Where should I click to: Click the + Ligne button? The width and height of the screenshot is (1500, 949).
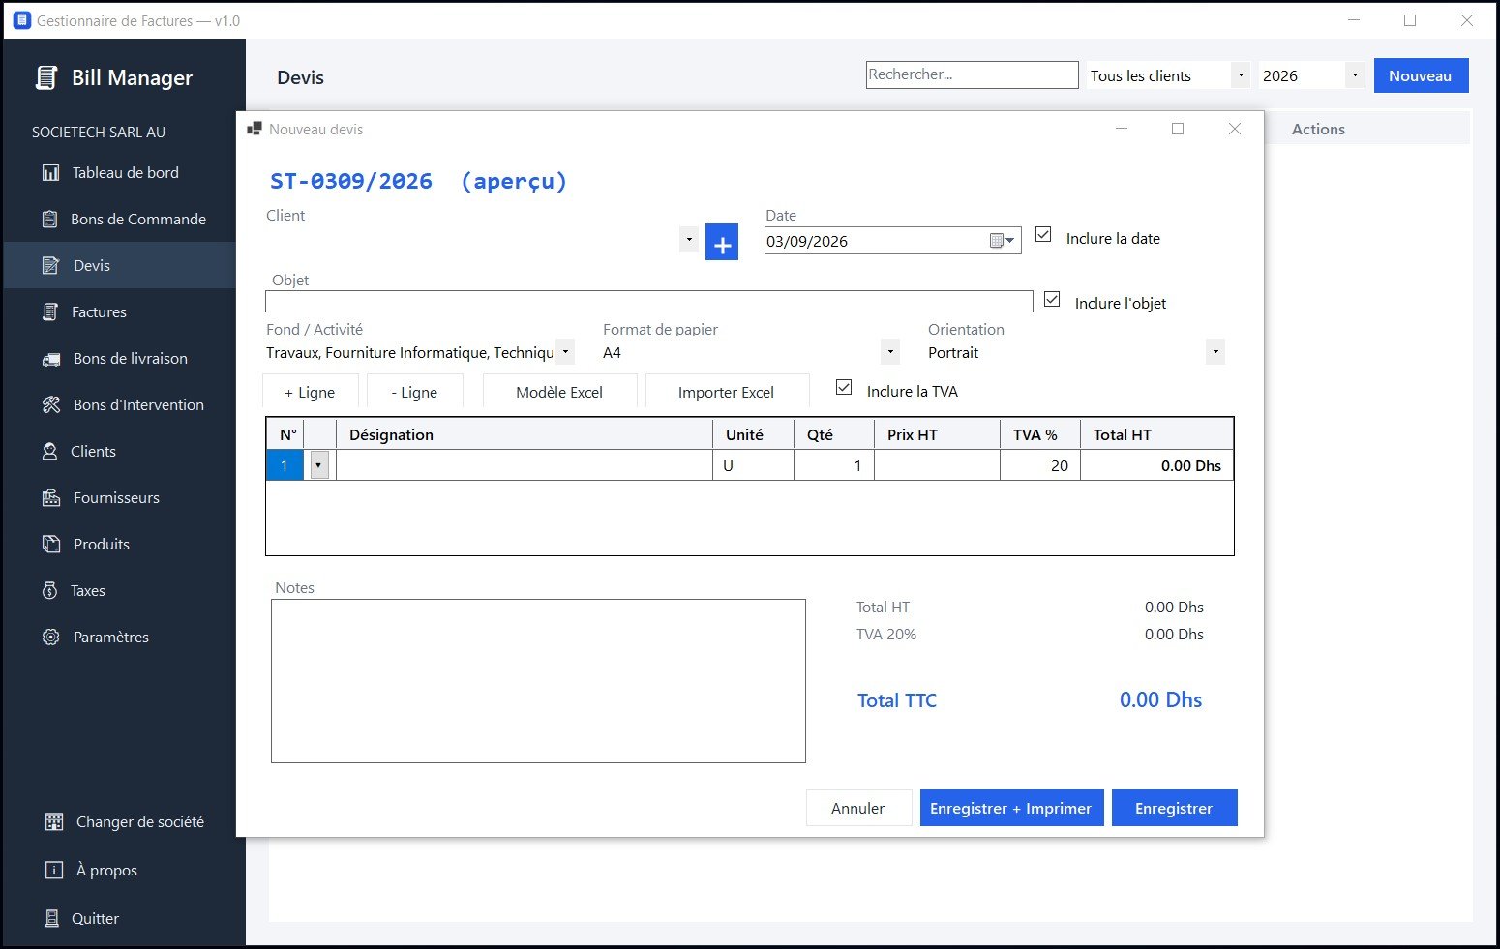click(310, 392)
